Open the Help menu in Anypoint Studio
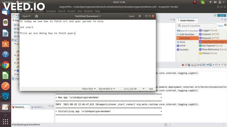Screen dimensions: 227x127 point(97,11)
